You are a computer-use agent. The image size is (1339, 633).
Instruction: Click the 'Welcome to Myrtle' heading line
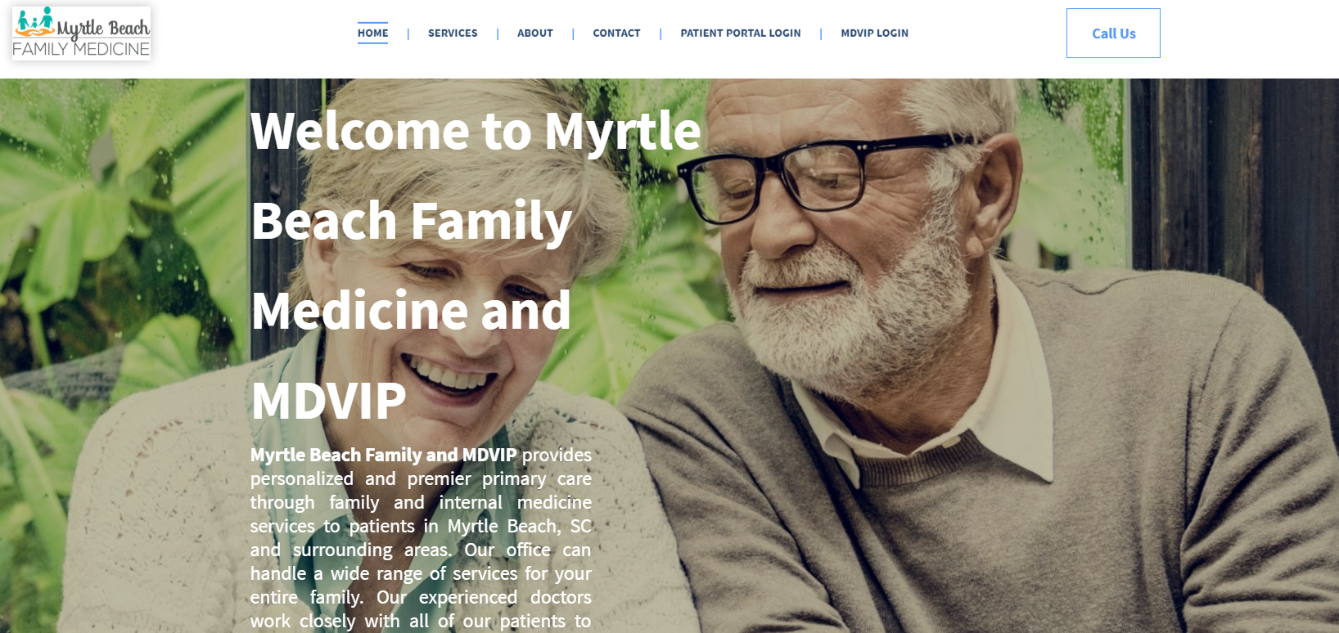(476, 132)
